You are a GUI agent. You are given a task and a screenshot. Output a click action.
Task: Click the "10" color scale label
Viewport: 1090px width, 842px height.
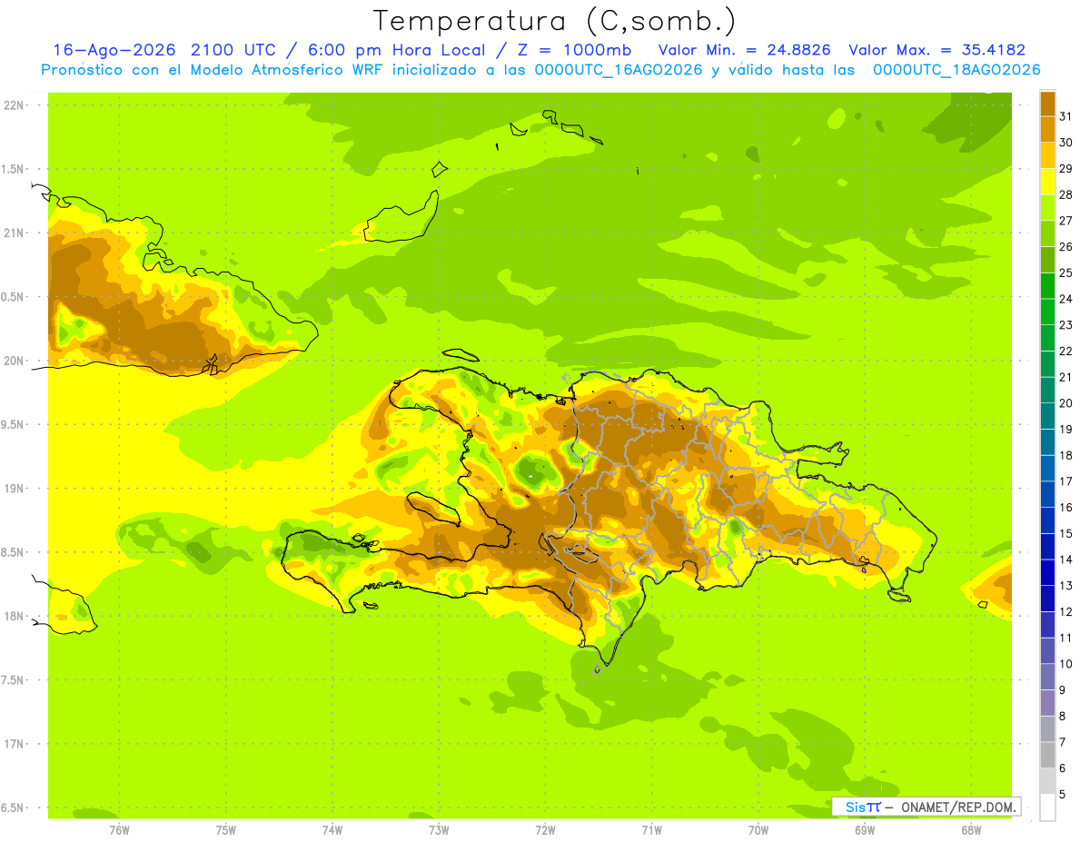point(1066,664)
